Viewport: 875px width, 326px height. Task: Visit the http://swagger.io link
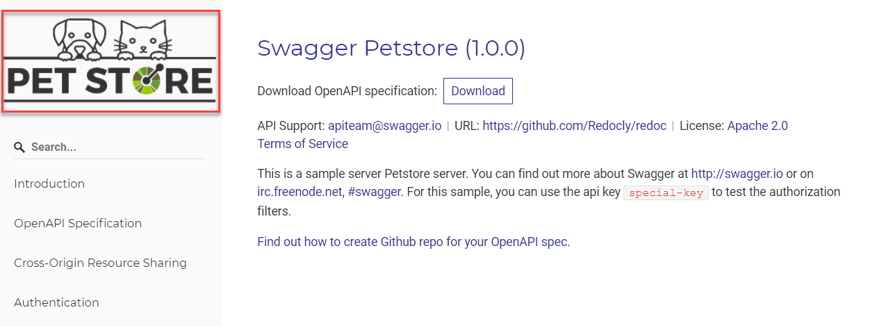coord(737,173)
